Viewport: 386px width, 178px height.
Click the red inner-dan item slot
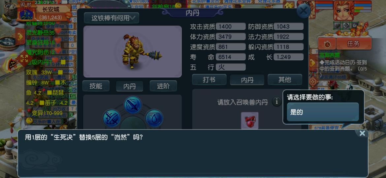point(250,121)
